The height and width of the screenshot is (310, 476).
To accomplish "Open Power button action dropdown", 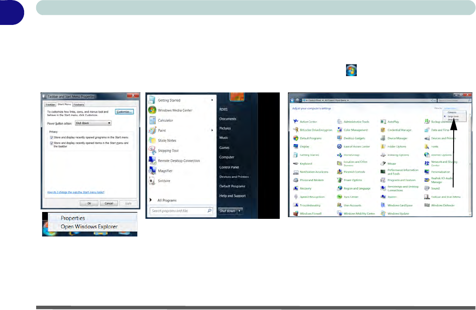I will click(93, 123).
